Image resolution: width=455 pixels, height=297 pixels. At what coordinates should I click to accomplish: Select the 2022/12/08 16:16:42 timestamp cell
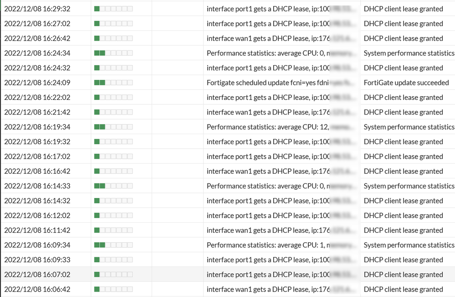pyautogui.click(x=37, y=171)
